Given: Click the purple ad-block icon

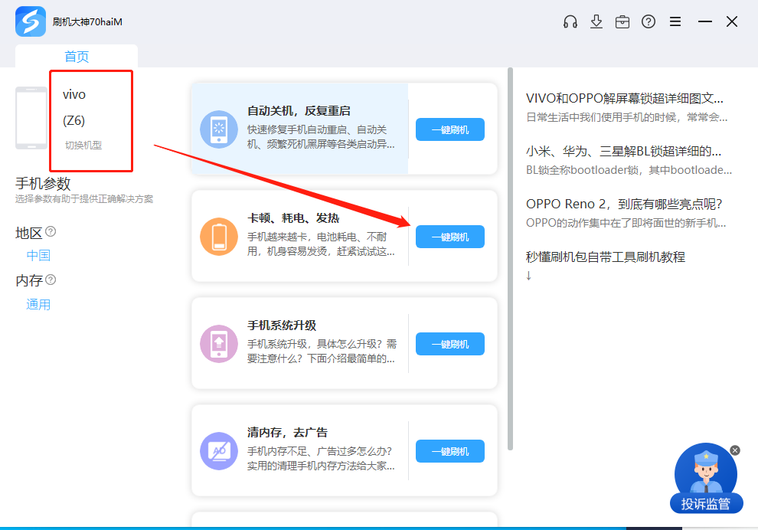Looking at the screenshot, I should click(x=219, y=451).
